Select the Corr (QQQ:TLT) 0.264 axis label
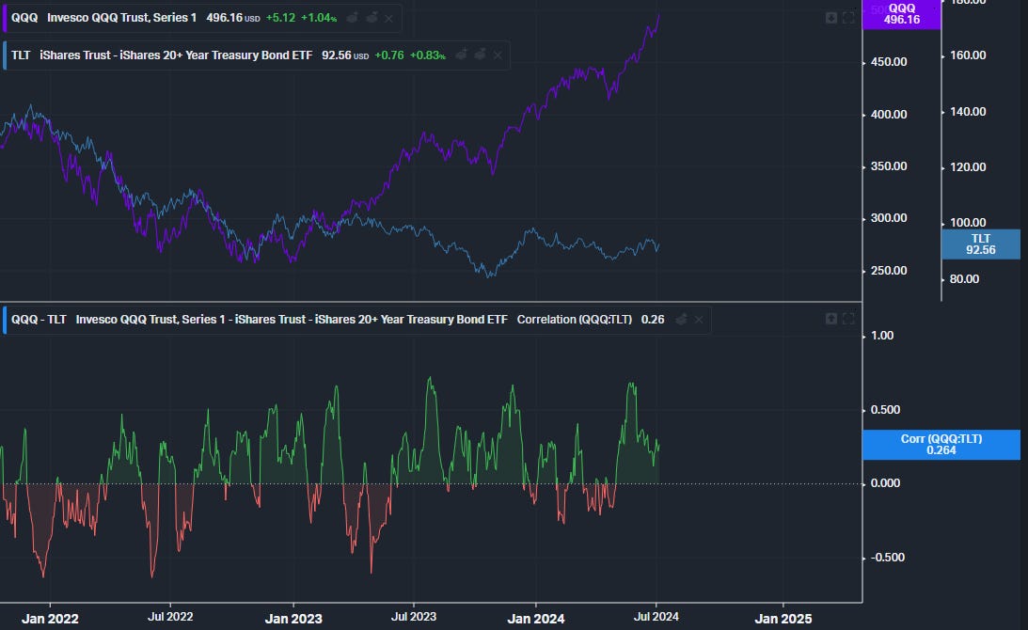The width and height of the screenshot is (1028, 630). coord(941,445)
